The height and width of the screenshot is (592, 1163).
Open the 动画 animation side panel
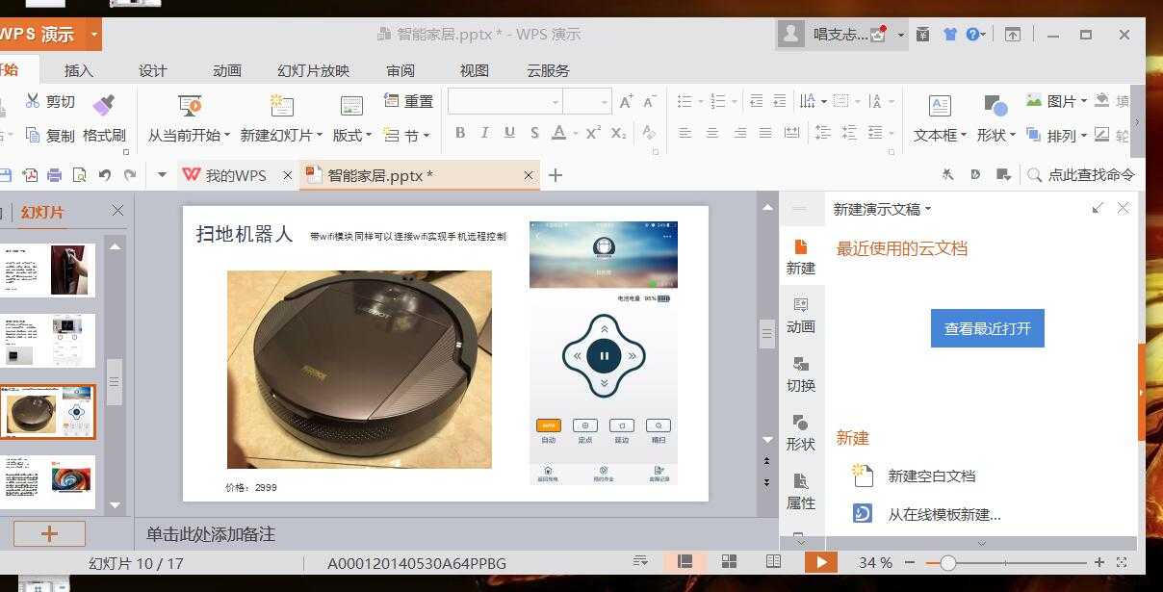pyautogui.click(x=801, y=316)
